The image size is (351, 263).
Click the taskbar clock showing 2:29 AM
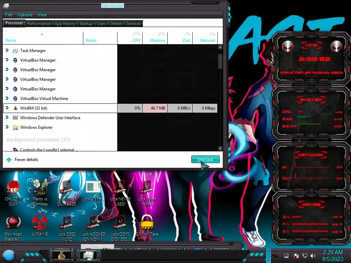332,255
